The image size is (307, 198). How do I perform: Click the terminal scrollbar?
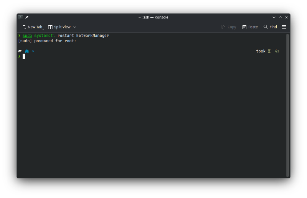[x=287, y=103]
